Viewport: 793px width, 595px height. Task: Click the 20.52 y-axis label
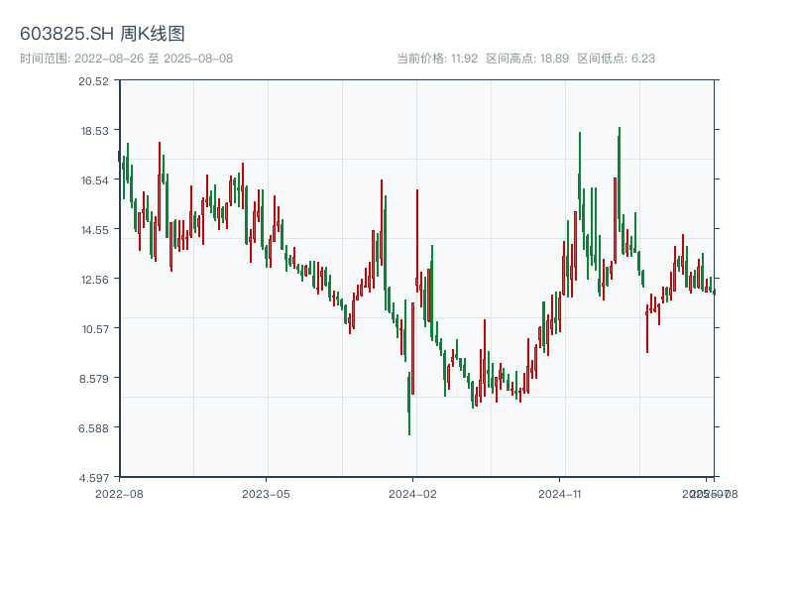94,80
